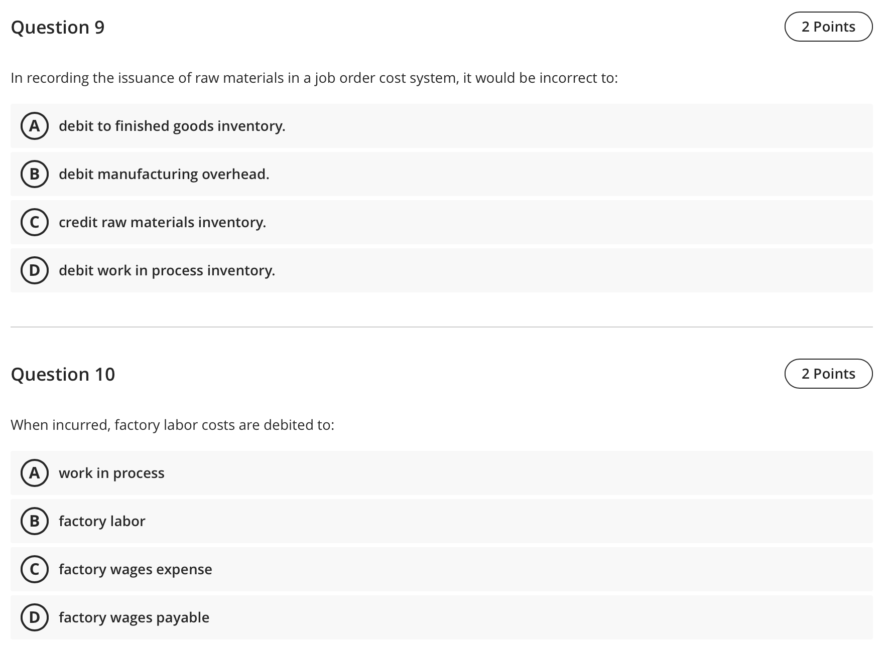
Task: Choose "debit to finished goods inventory" answer
Action: point(172,126)
